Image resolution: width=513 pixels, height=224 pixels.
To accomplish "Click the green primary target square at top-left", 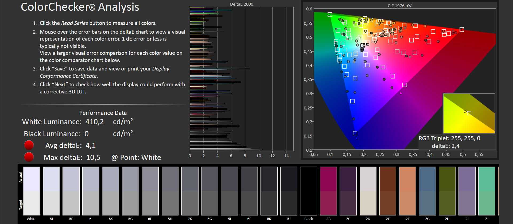I will click(x=330, y=14).
